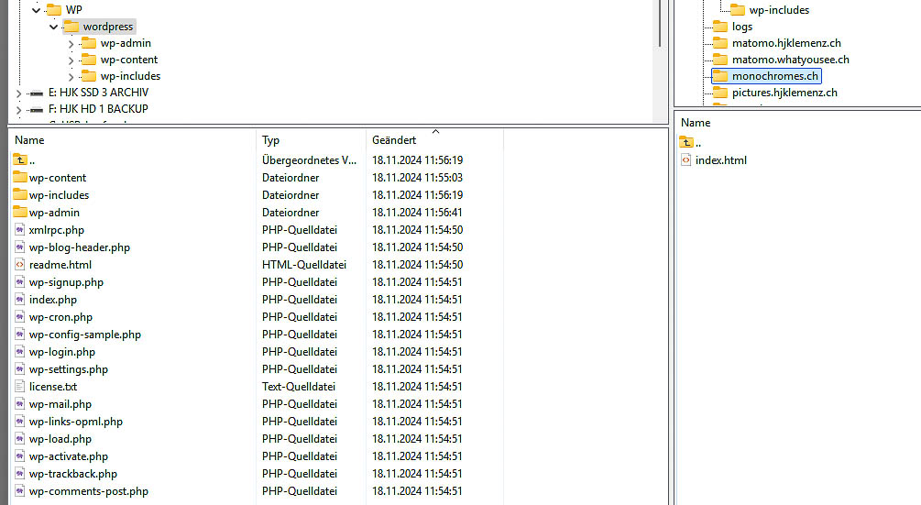Select index.html file icon in remote list
This screenshot has width=921, height=505.
[685, 159]
